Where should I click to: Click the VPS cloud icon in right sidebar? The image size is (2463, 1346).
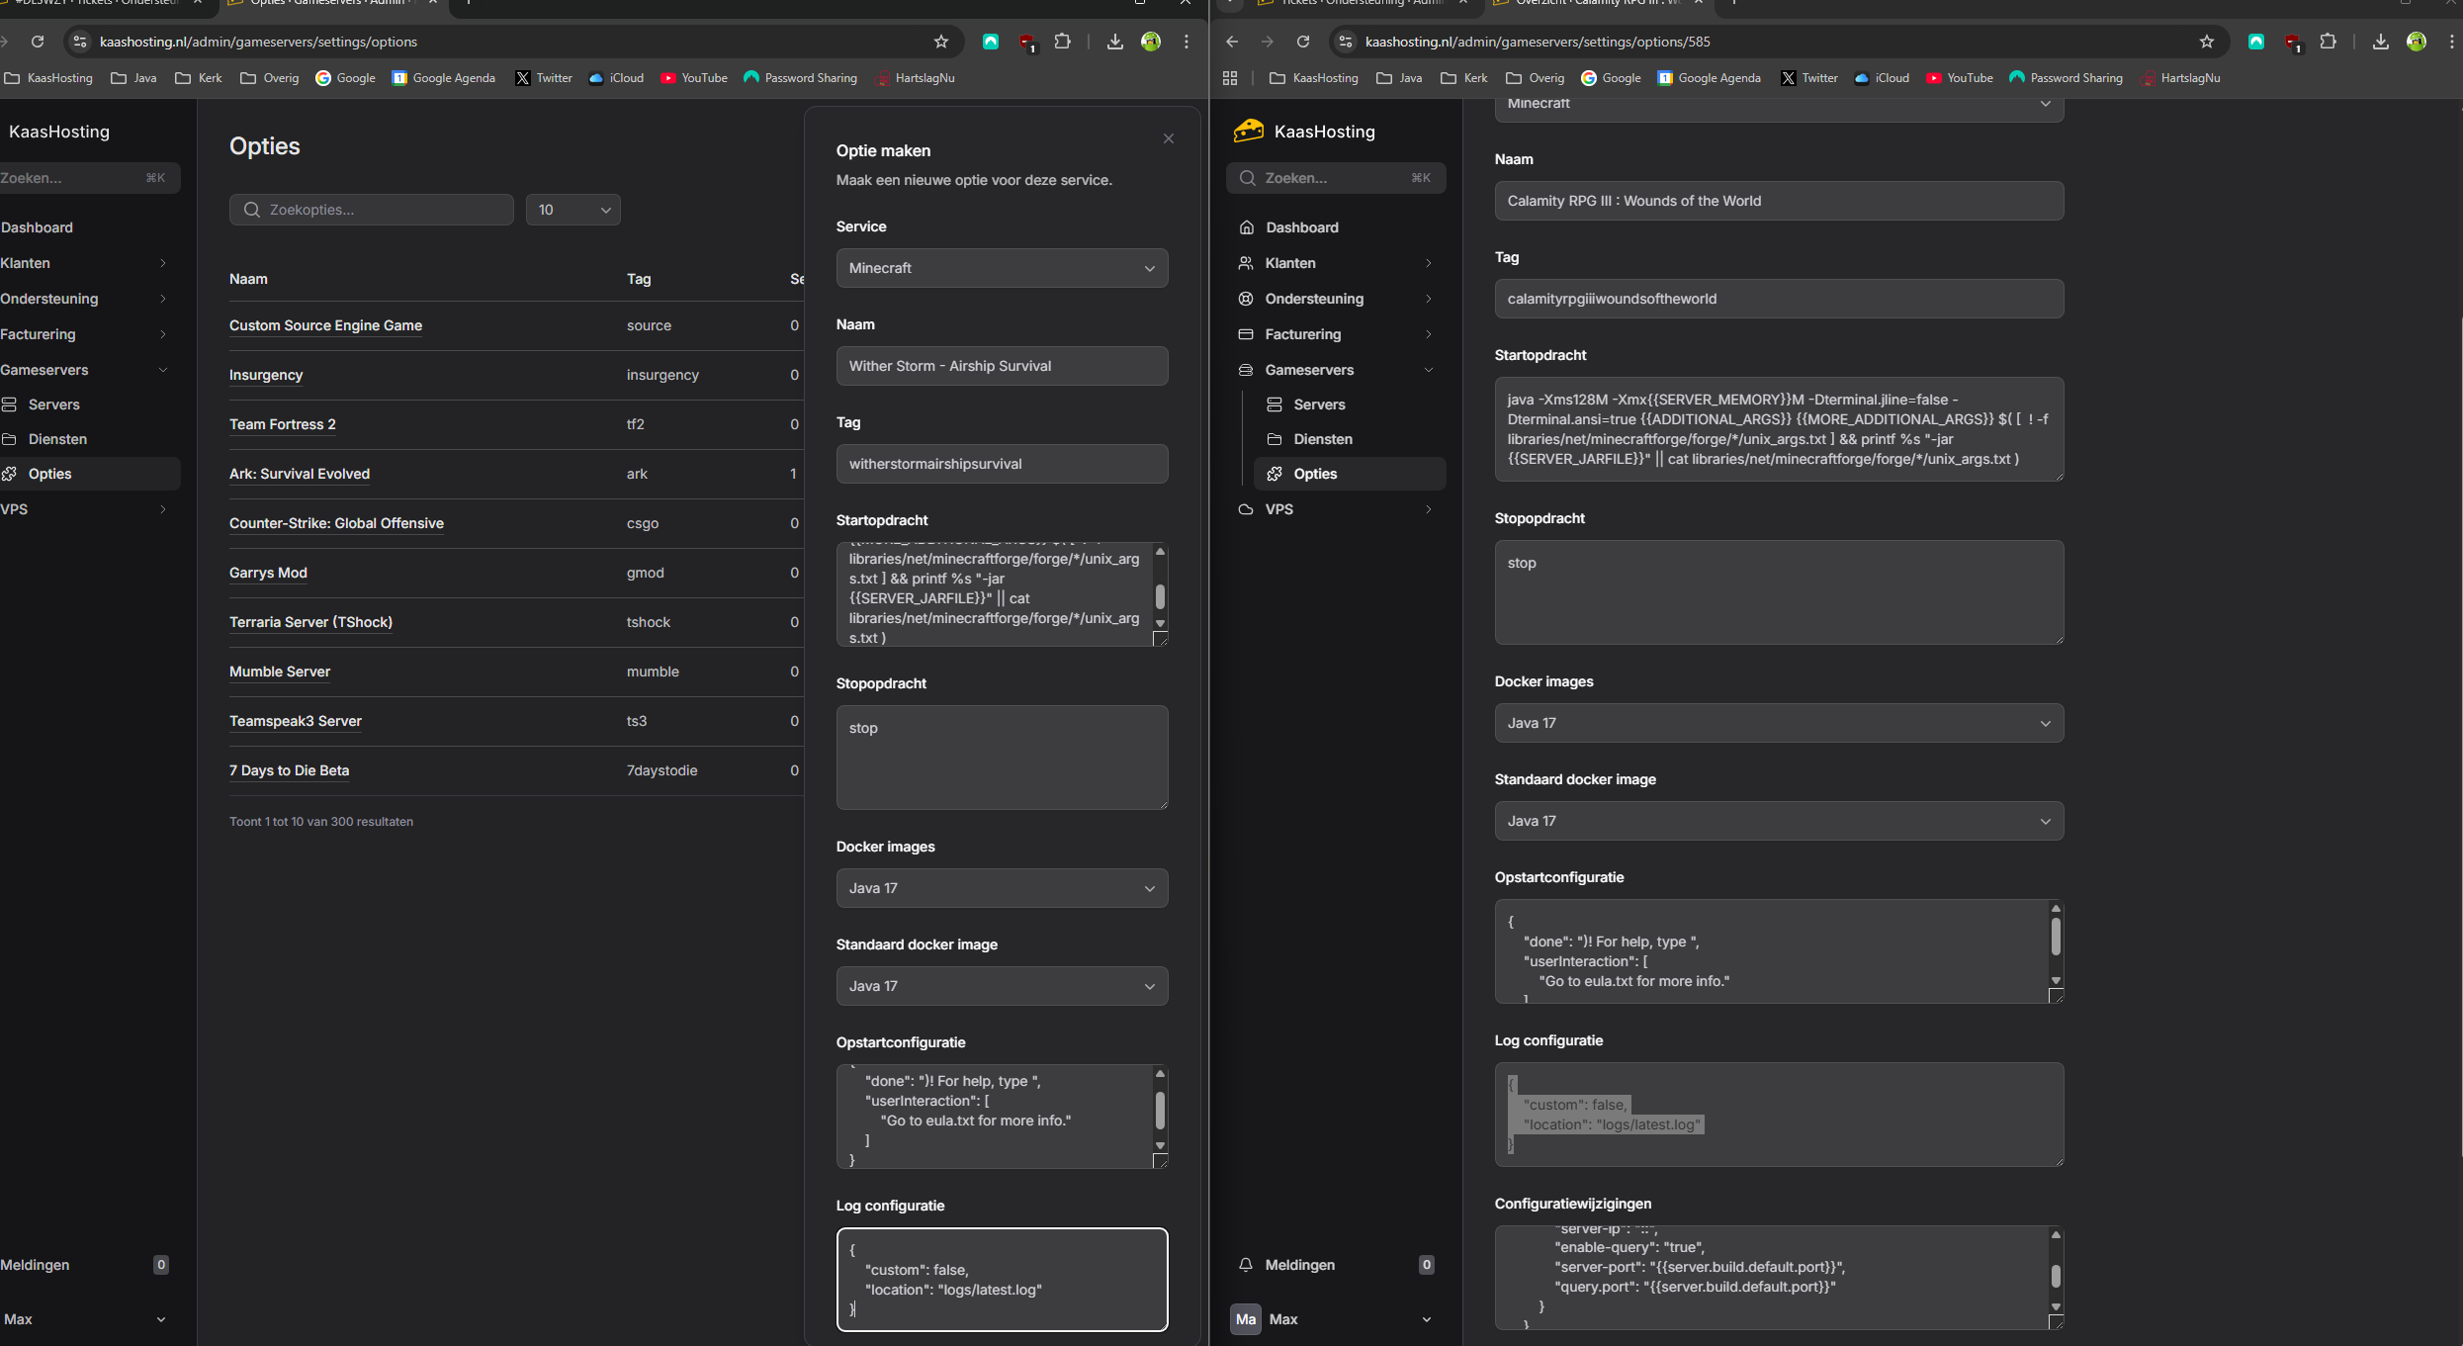pos(1246,509)
